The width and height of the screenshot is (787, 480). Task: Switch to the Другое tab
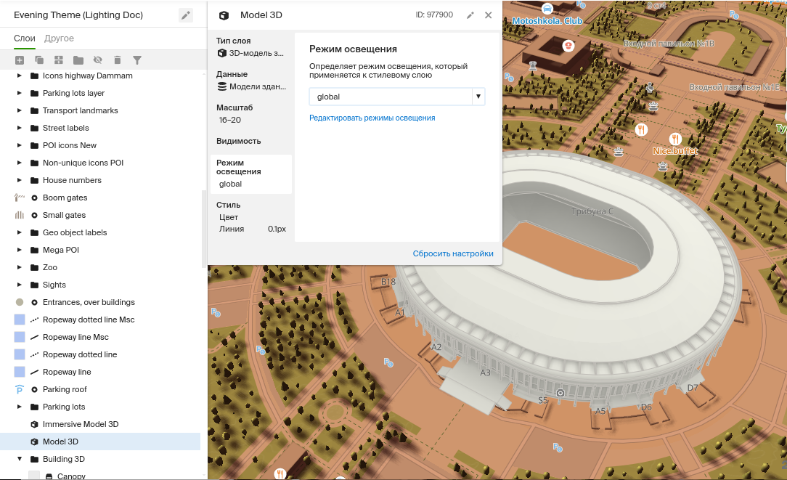click(x=59, y=38)
